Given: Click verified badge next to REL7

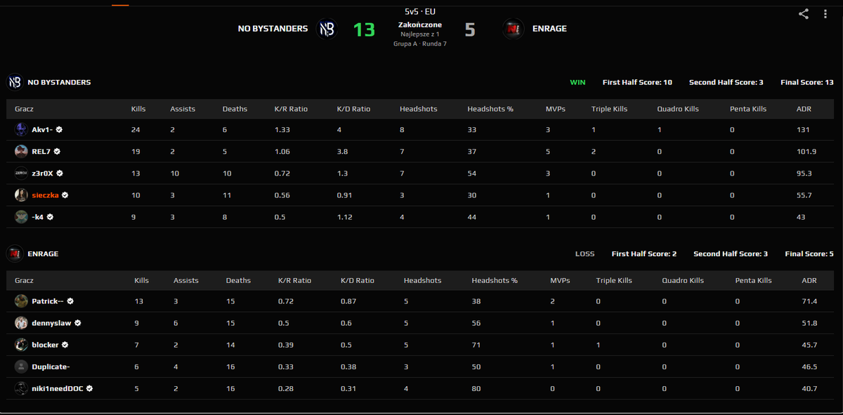Looking at the screenshot, I should click(x=57, y=151).
